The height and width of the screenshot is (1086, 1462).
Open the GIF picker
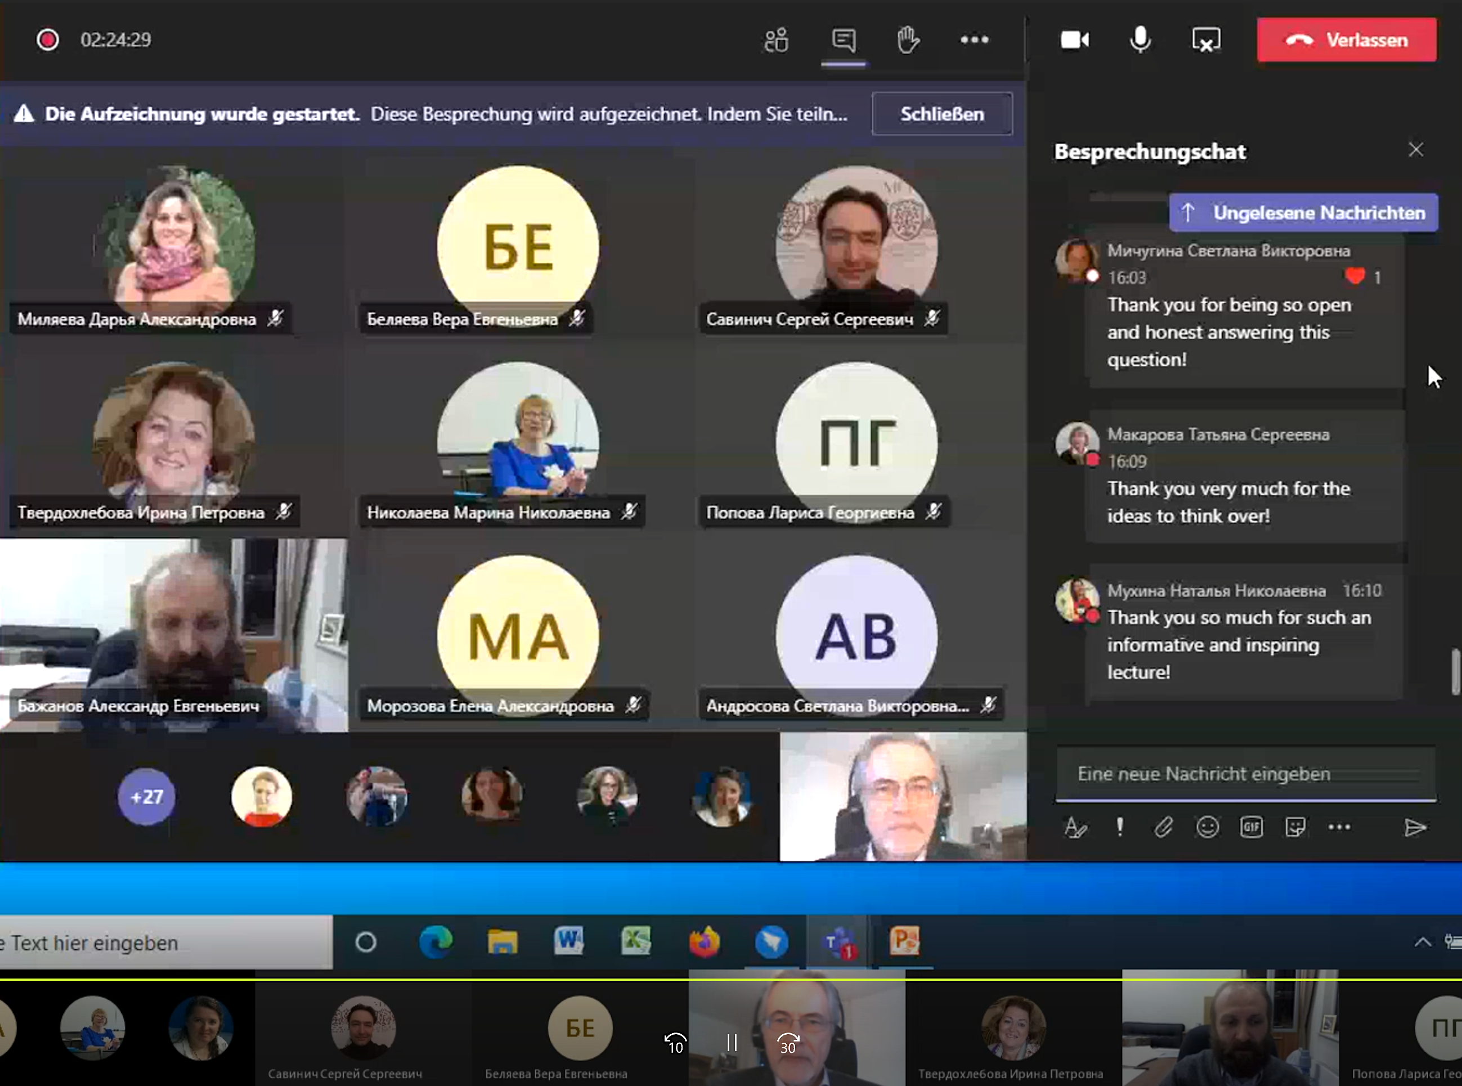coord(1251,827)
